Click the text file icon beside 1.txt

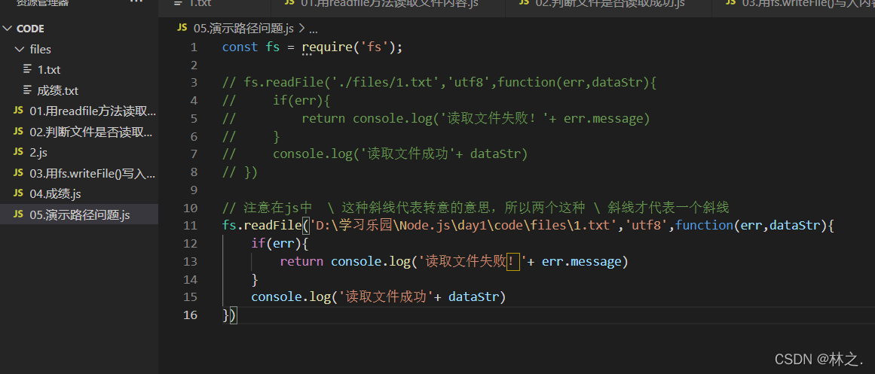[x=27, y=70]
